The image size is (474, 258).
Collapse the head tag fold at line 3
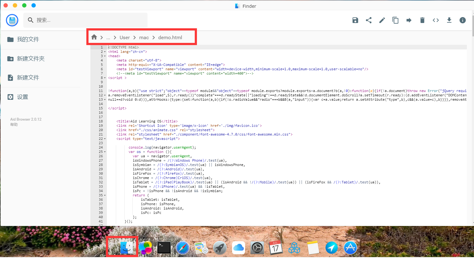tap(105, 56)
